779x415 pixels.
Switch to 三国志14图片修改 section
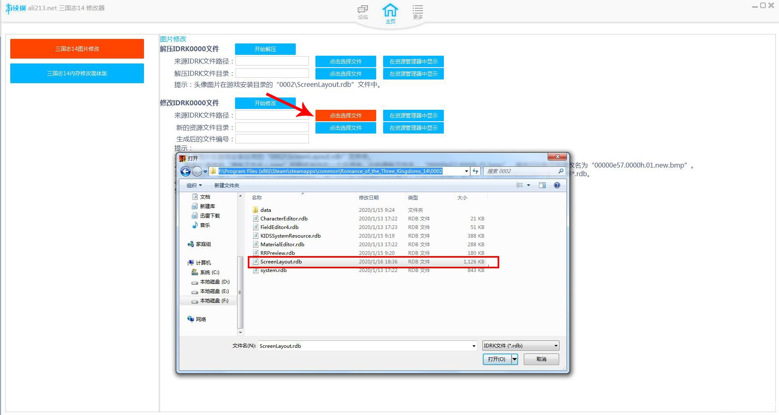77,49
